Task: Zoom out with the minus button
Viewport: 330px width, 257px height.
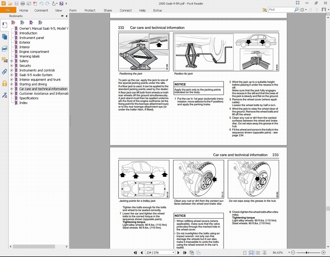Action: 293,252
